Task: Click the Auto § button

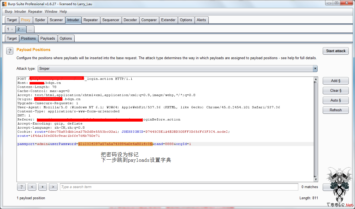Action: pyautogui.click(x=336, y=100)
